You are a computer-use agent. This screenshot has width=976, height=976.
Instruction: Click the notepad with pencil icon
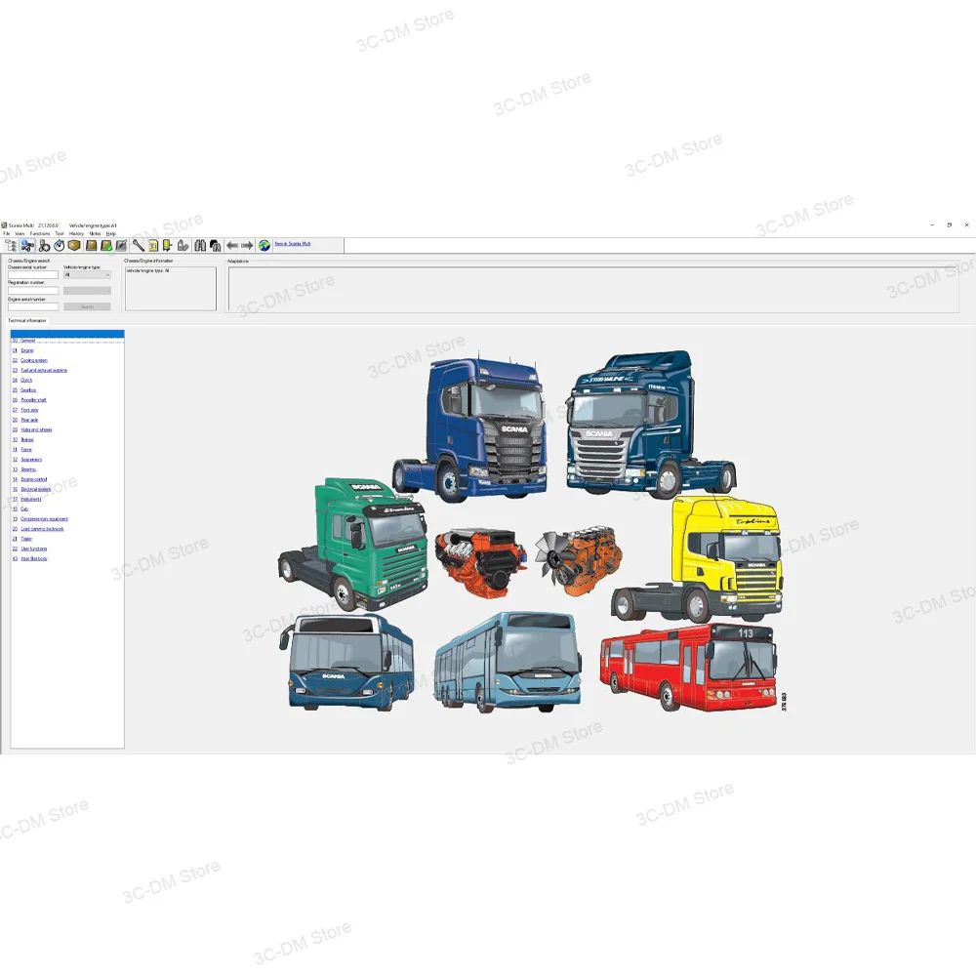pos(121,246)
